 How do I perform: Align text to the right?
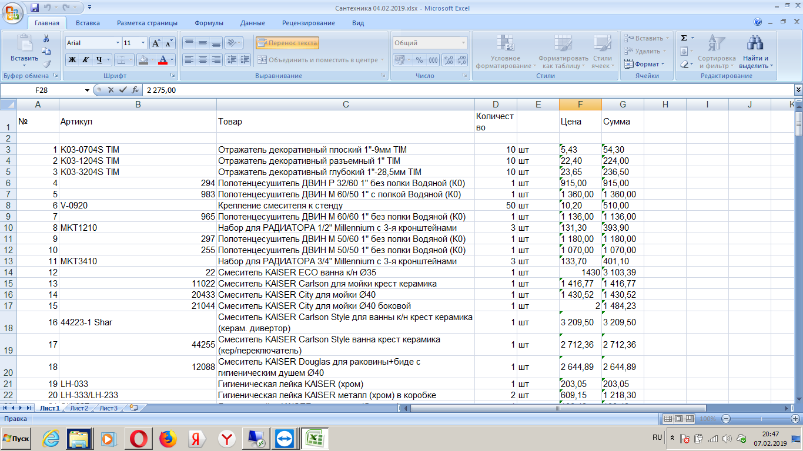[x=216, y=59]
